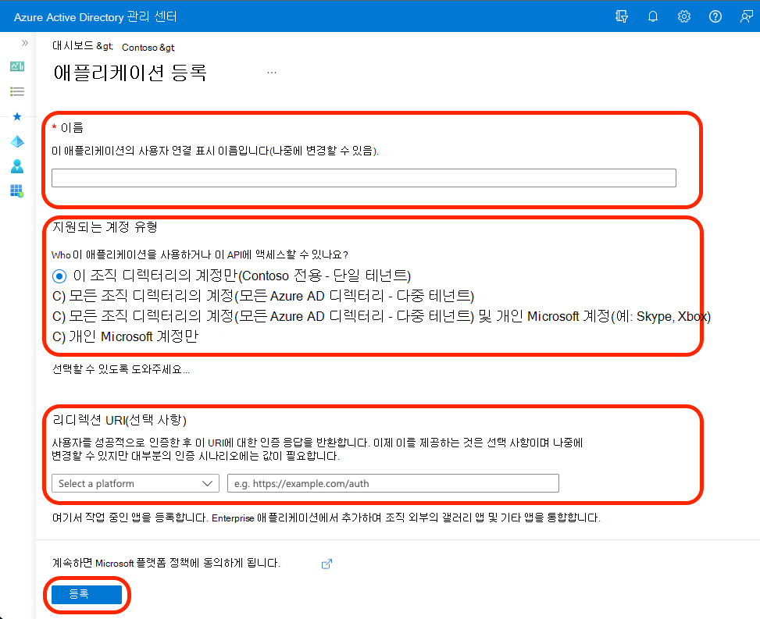Open the Dashboard icon in the sidebar
Viewport: 760px width, 619px height.
point(17,66)
